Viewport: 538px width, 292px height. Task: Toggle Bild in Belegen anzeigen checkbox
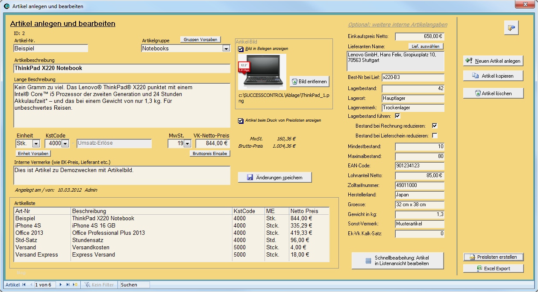241,49
